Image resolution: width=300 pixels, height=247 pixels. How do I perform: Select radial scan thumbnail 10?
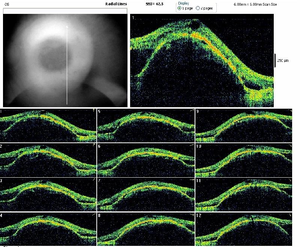[243, 160]
